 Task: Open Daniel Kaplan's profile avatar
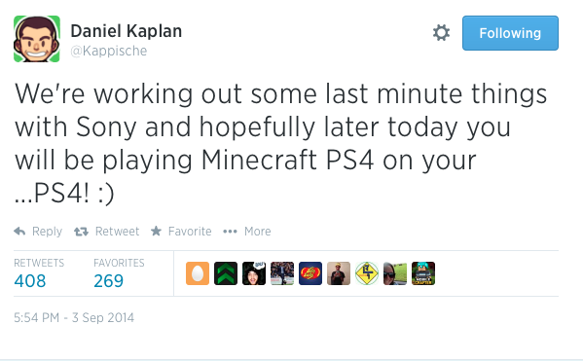point(37,39)
